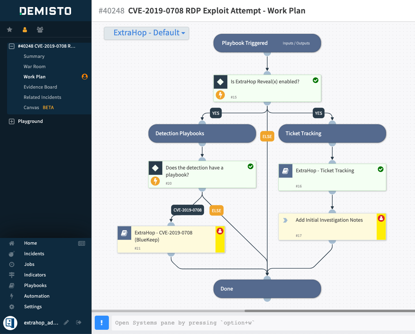This screenshot has height=334, width=415.
Task: Click the horizontal scrollbar under canvas
Action: click(x=330, y=311)
